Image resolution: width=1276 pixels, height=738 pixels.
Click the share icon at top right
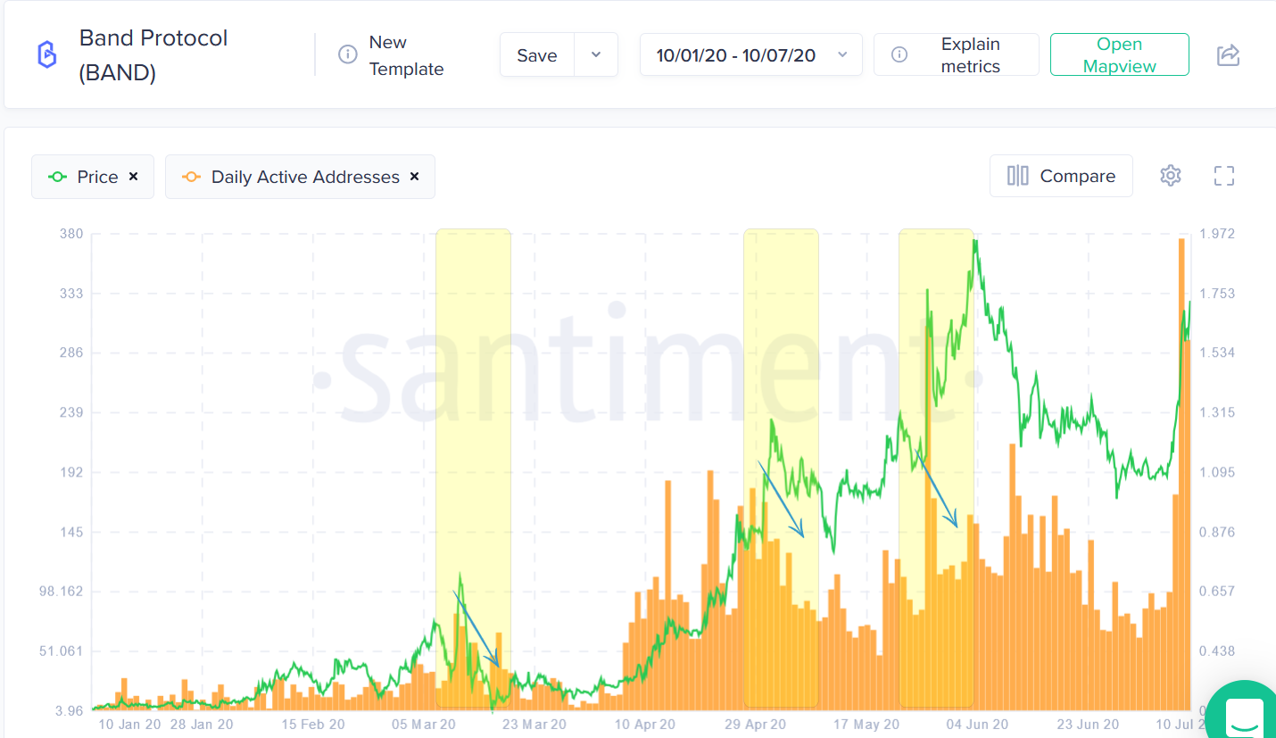coord(1229,54)
